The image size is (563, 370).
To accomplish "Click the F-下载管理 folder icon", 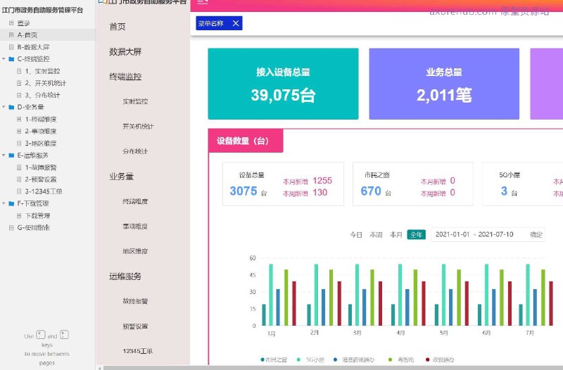I will pos(11,203).
